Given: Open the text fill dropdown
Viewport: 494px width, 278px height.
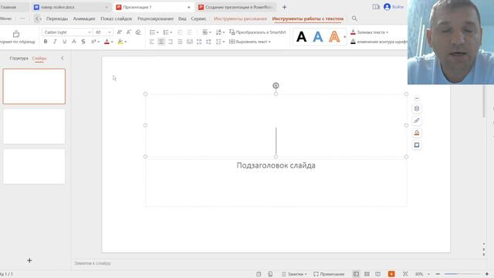Looking at the screenshot, I should (369, 32).
